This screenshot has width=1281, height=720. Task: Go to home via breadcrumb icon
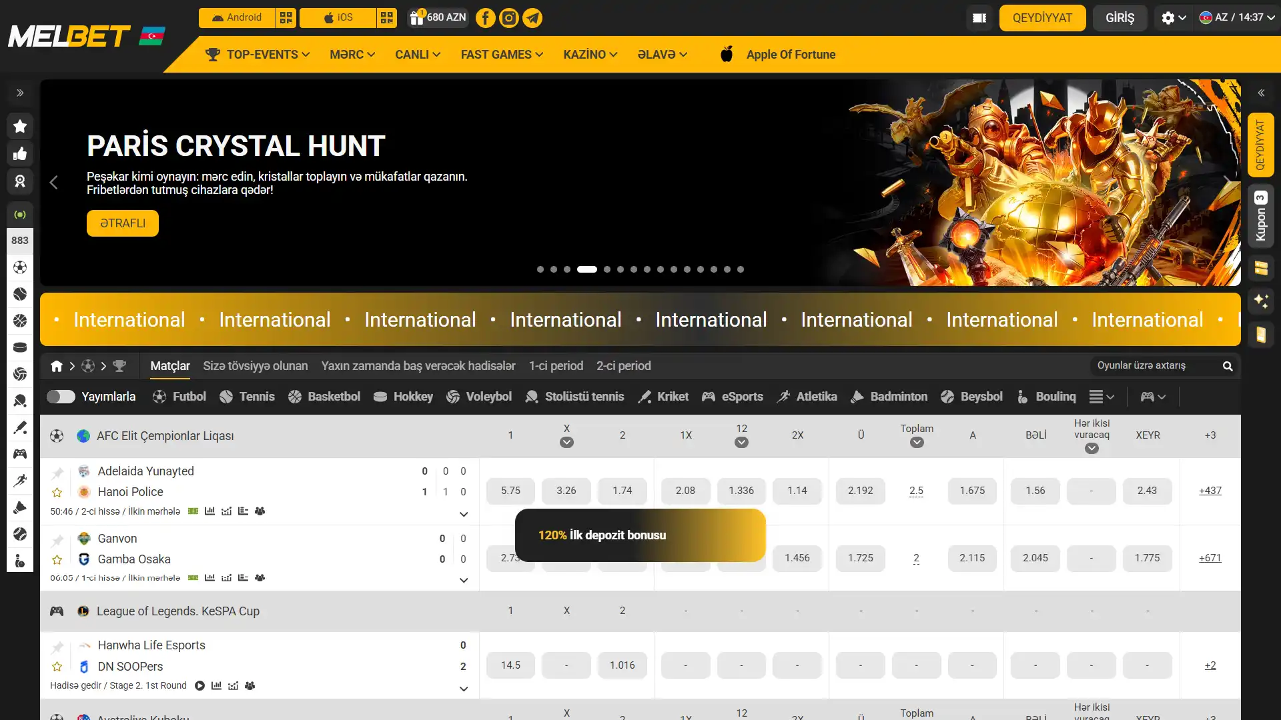(57, 366)
